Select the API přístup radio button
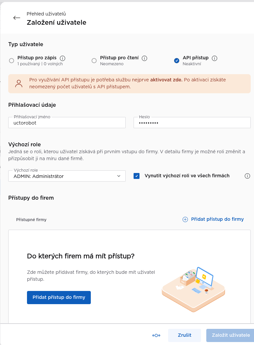Viewport: 254px width, 345px height. [177, 61]
